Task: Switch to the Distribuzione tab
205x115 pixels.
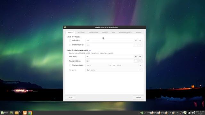Action: [x=93, y=33]
